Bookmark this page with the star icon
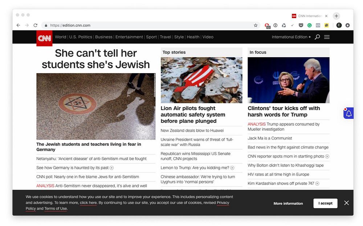Viewport: 363px width, 226px height. point(256,25)
